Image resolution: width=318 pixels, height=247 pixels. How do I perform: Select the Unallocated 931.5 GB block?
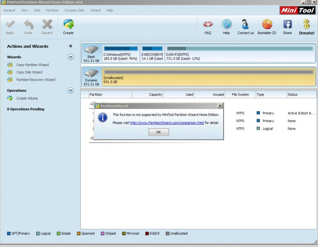(x=209, y=77)
